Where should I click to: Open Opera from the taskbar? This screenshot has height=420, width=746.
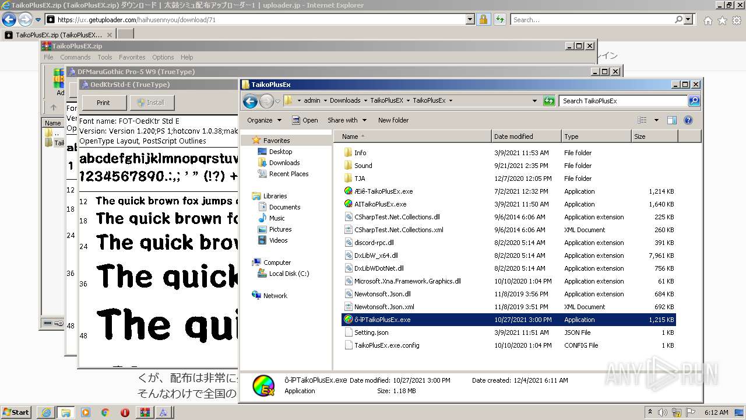[125, 412]
